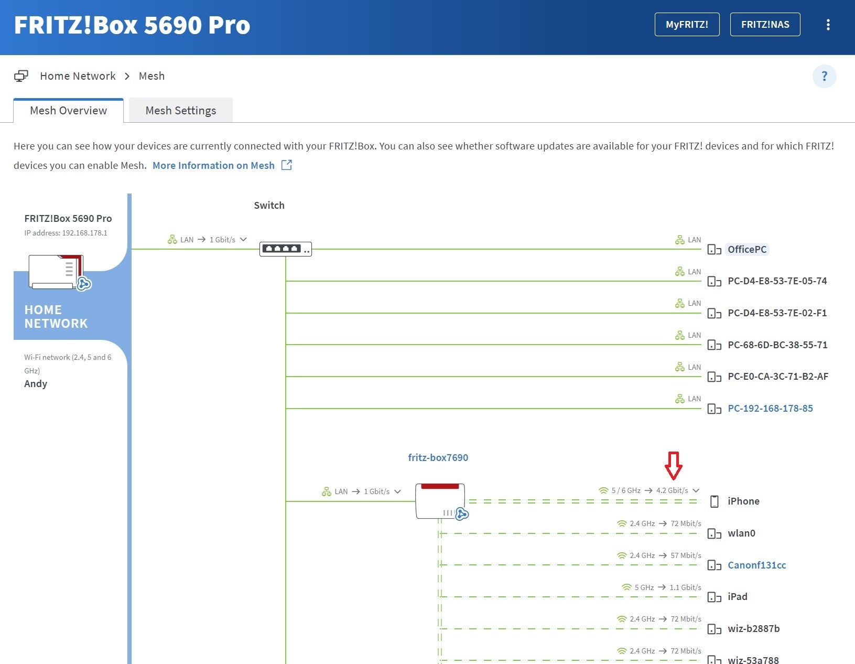855x664 pixels.
Task: Click device icon for PC-E0-CA-3C-71-B2-AF
Action: click(715, 377)
